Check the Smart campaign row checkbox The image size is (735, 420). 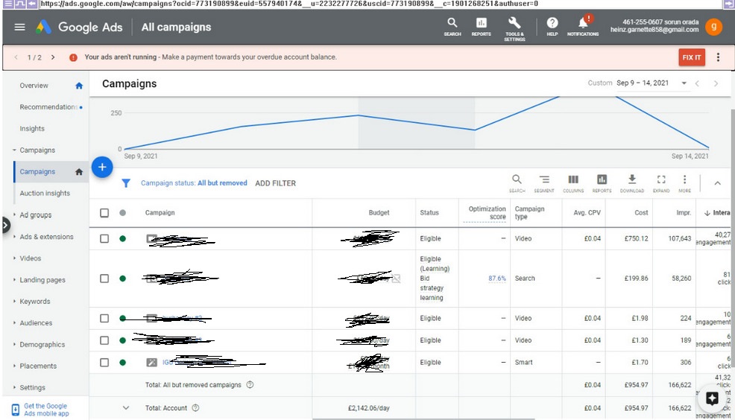point(104,363)
